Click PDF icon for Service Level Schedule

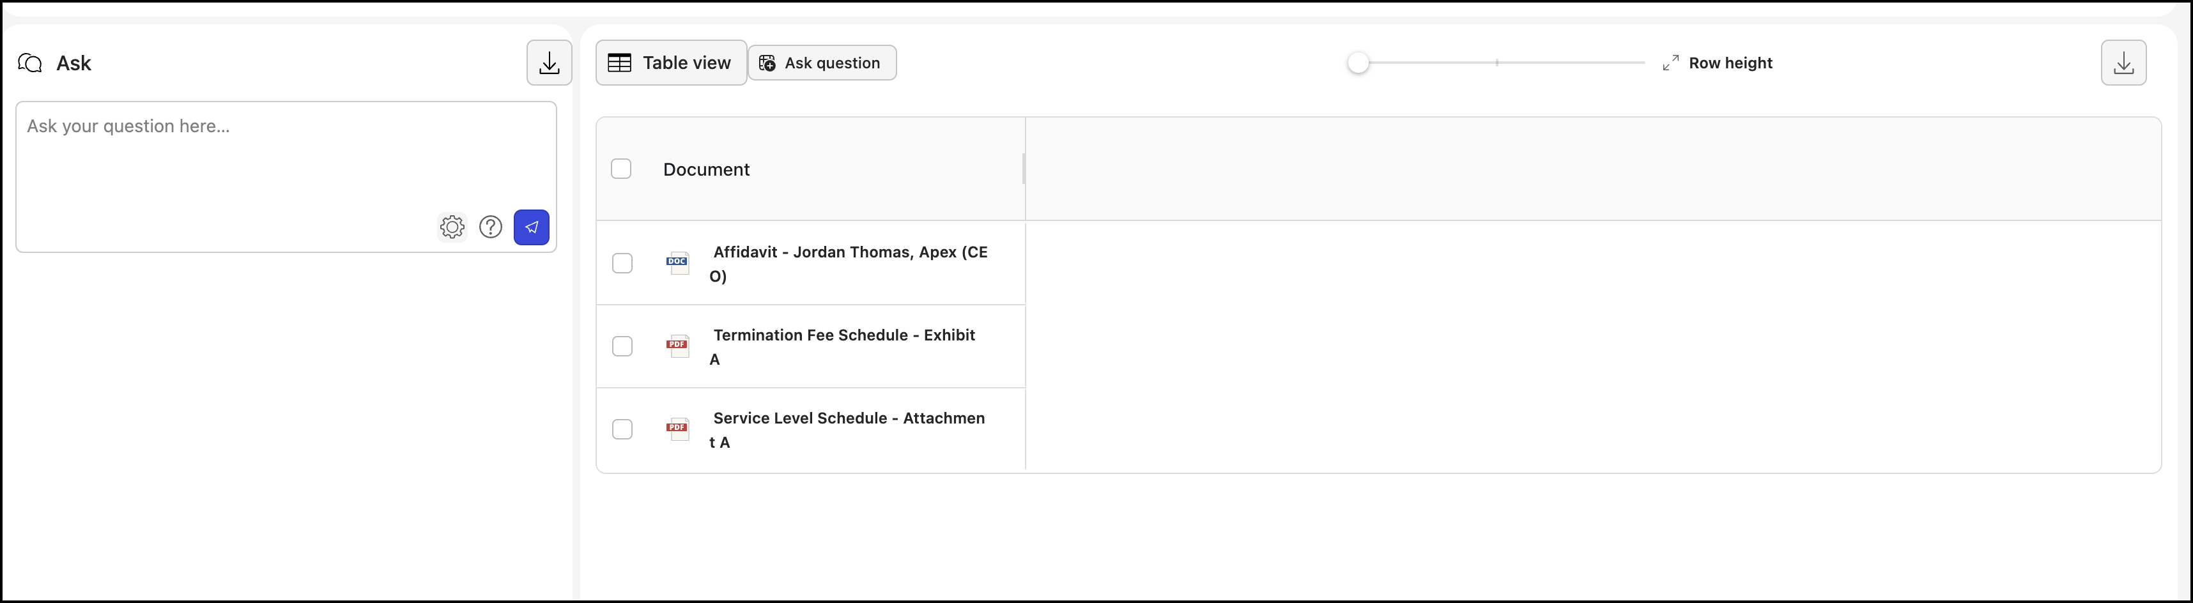point(677,429)
